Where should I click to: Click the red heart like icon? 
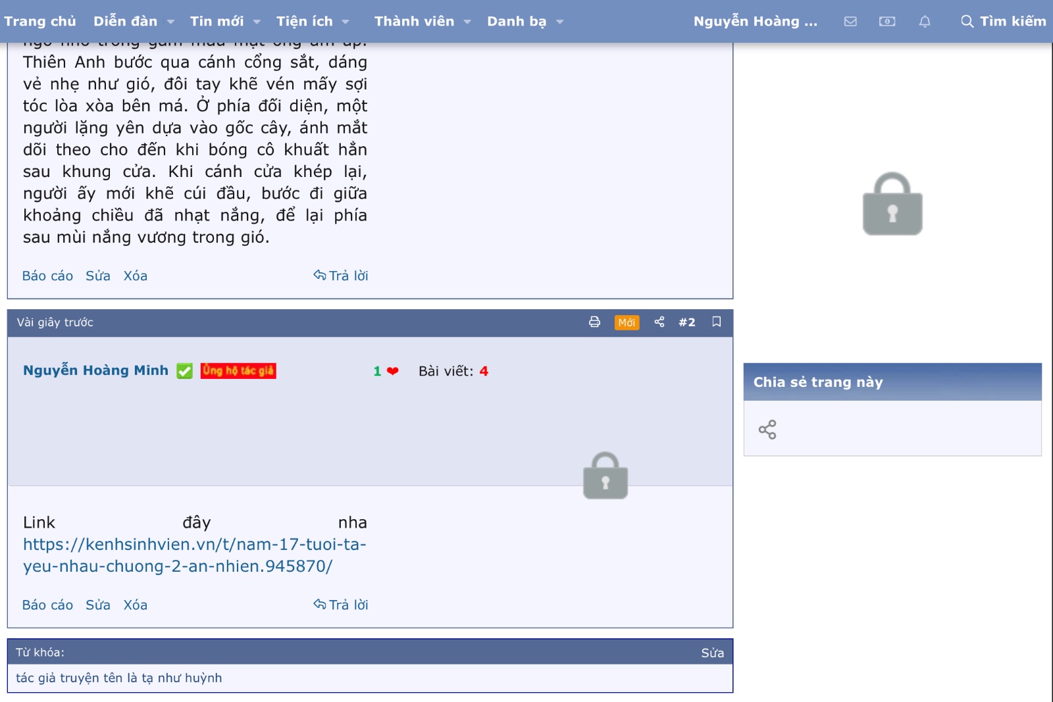[x=393, y=371]
